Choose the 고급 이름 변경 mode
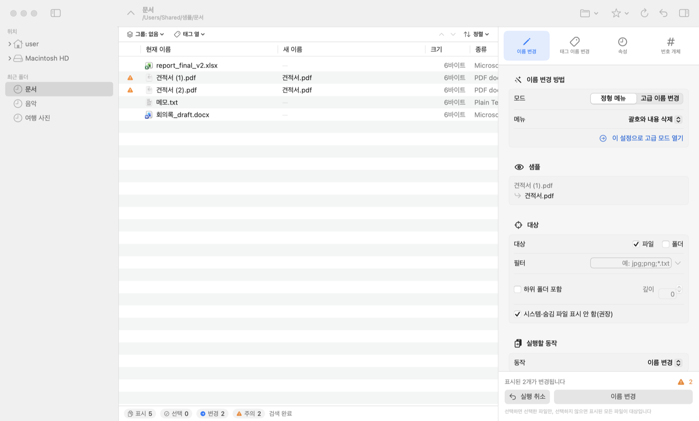This screenshot has width=699, height=421. (660, 98)
